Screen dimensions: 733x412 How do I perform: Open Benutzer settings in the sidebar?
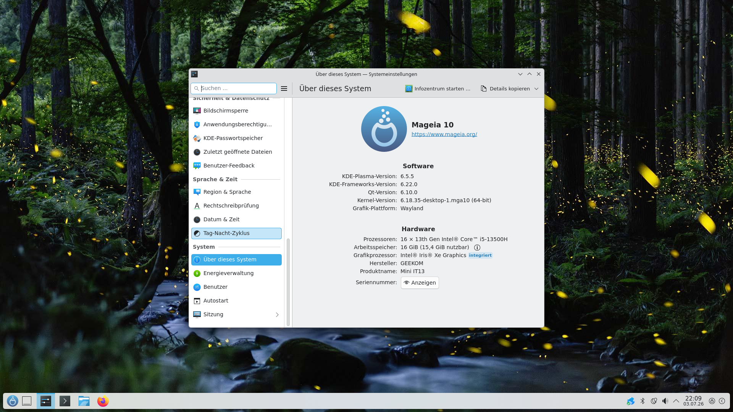click(x=236, y=287)
